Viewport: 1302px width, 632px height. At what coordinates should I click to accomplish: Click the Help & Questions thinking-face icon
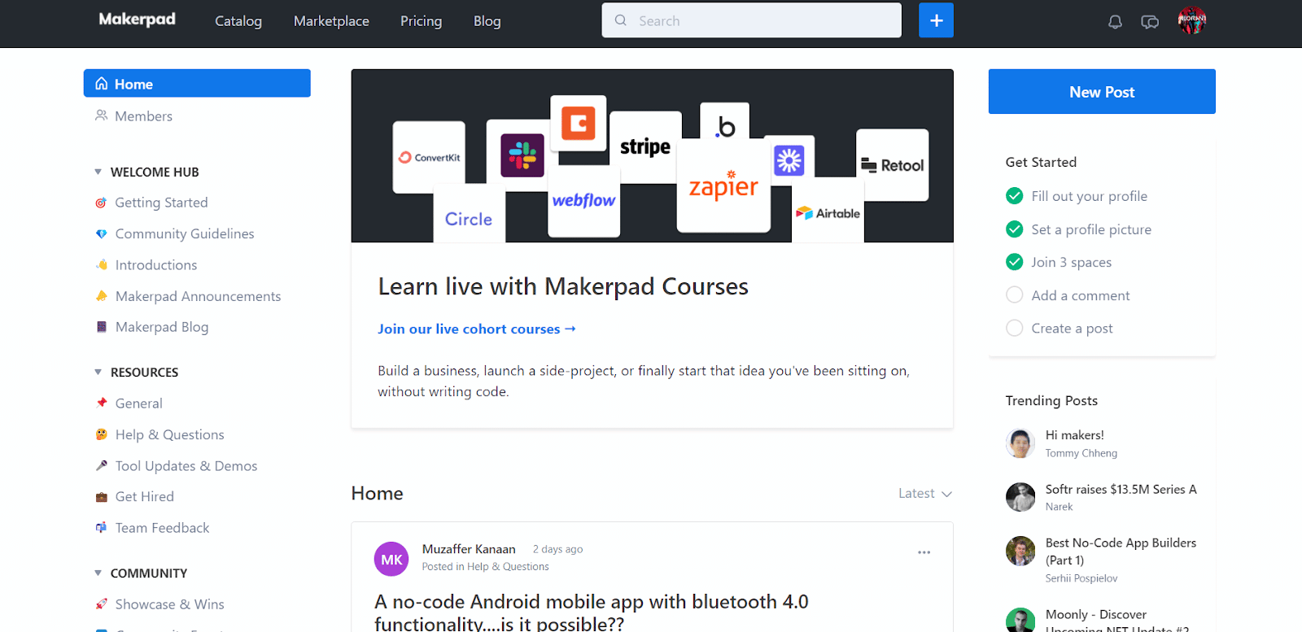[102, 434]
